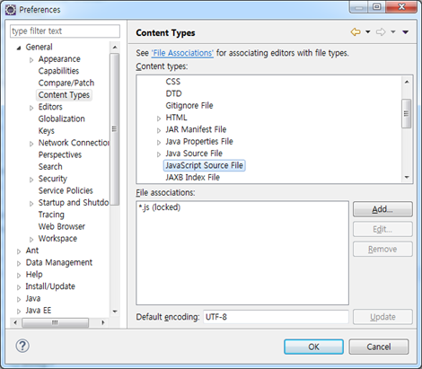Expand the Java EE node
The height and width of the screenshot is (369, 422).
point(19,312)
